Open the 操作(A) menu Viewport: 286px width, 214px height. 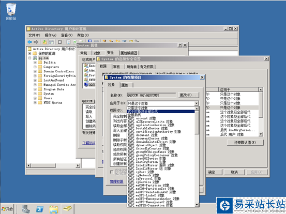pyautogui.click(x=51, y=35)
